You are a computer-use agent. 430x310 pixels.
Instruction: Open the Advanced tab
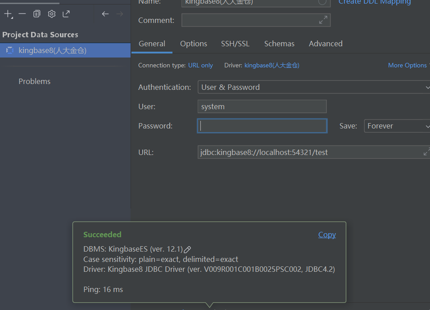tap(326, 44)
